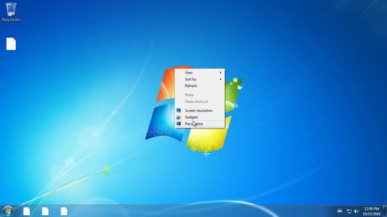Open the Windows Start orb
Screen dimensions: 387x217
click(8, 211)
